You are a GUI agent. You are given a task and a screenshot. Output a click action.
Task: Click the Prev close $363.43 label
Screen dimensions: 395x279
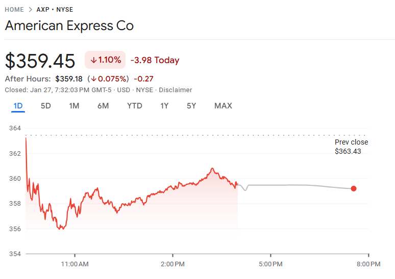(351, 147)
